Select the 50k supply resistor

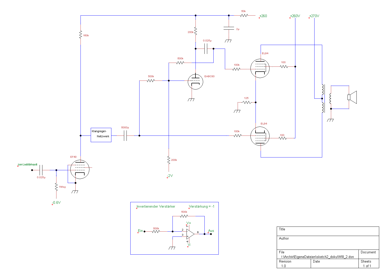pyautogui.click(x=244, y=15)
